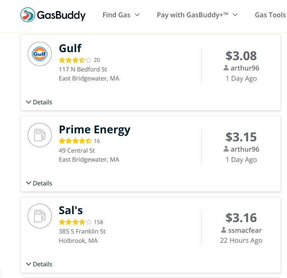This screenshot has width=287, height=278.
Task: Open the Find Gas menu
Action: (x=121, y=15)
